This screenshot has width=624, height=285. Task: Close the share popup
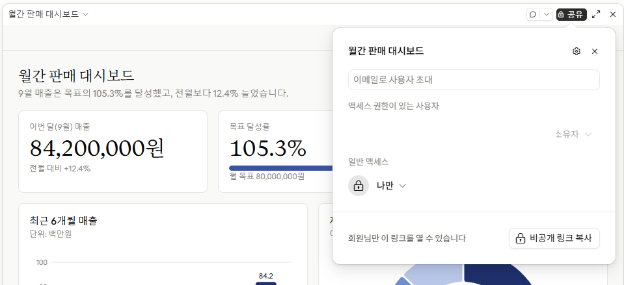pos(595,51)
